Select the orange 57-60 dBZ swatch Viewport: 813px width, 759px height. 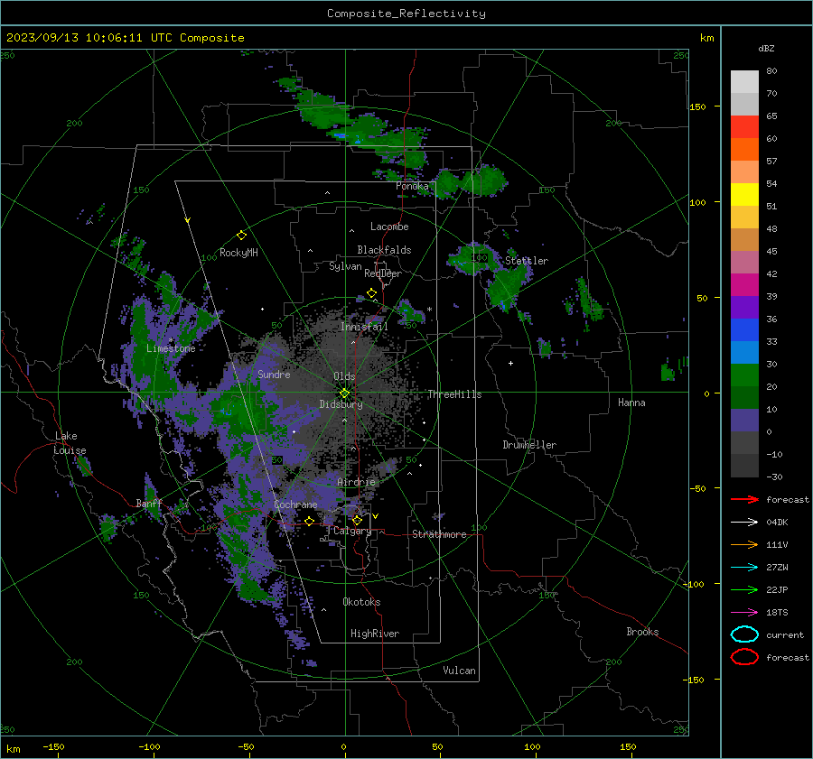[744, 150]
